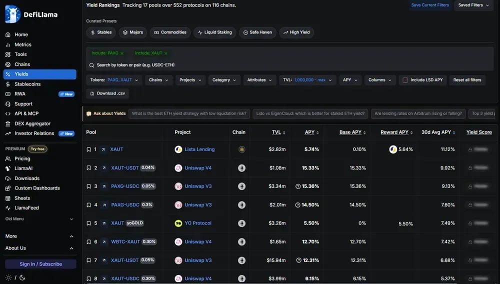This screenshot has height=284, width=500.
Task: Focus the token or pair search field
Action: pos(289,65)
